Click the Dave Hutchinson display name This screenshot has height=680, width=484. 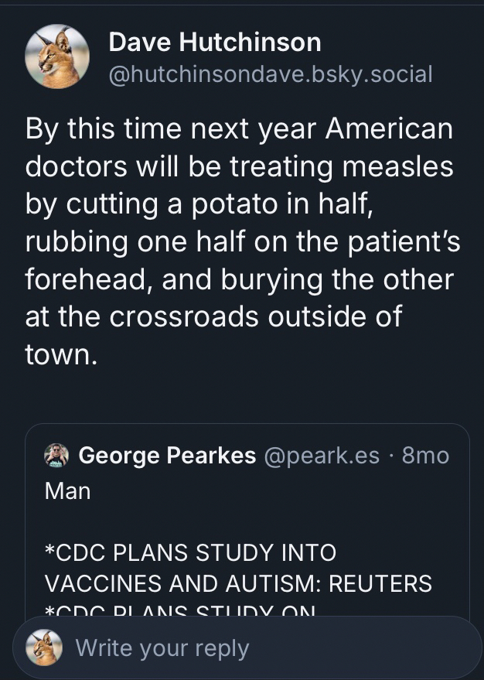214,42
